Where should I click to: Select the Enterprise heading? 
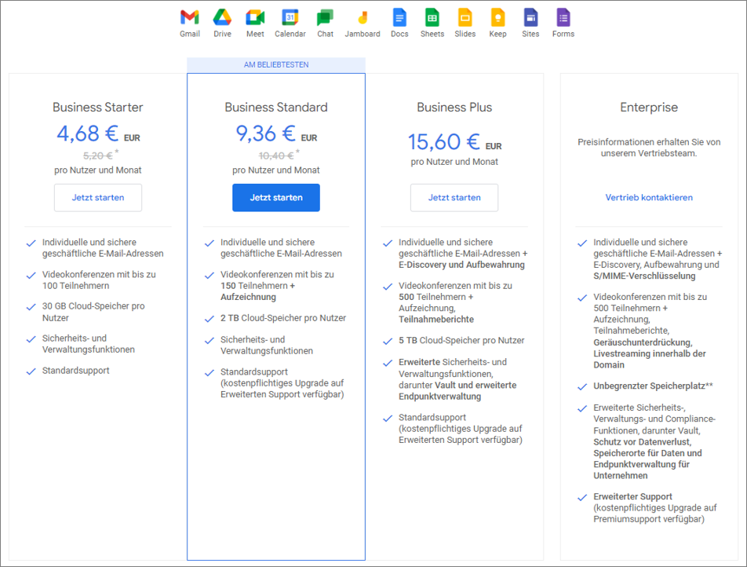[649, 108]
